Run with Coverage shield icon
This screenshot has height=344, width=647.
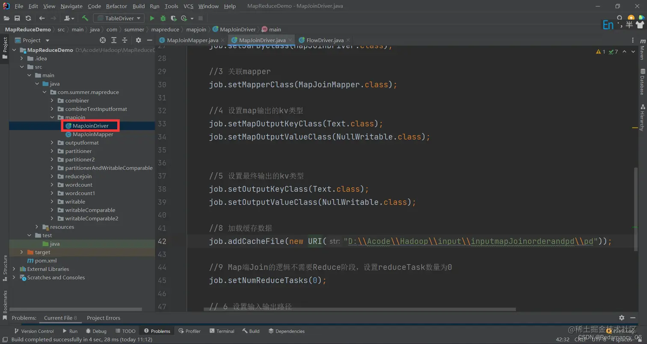pyautogui.click(x=174, y=18)
